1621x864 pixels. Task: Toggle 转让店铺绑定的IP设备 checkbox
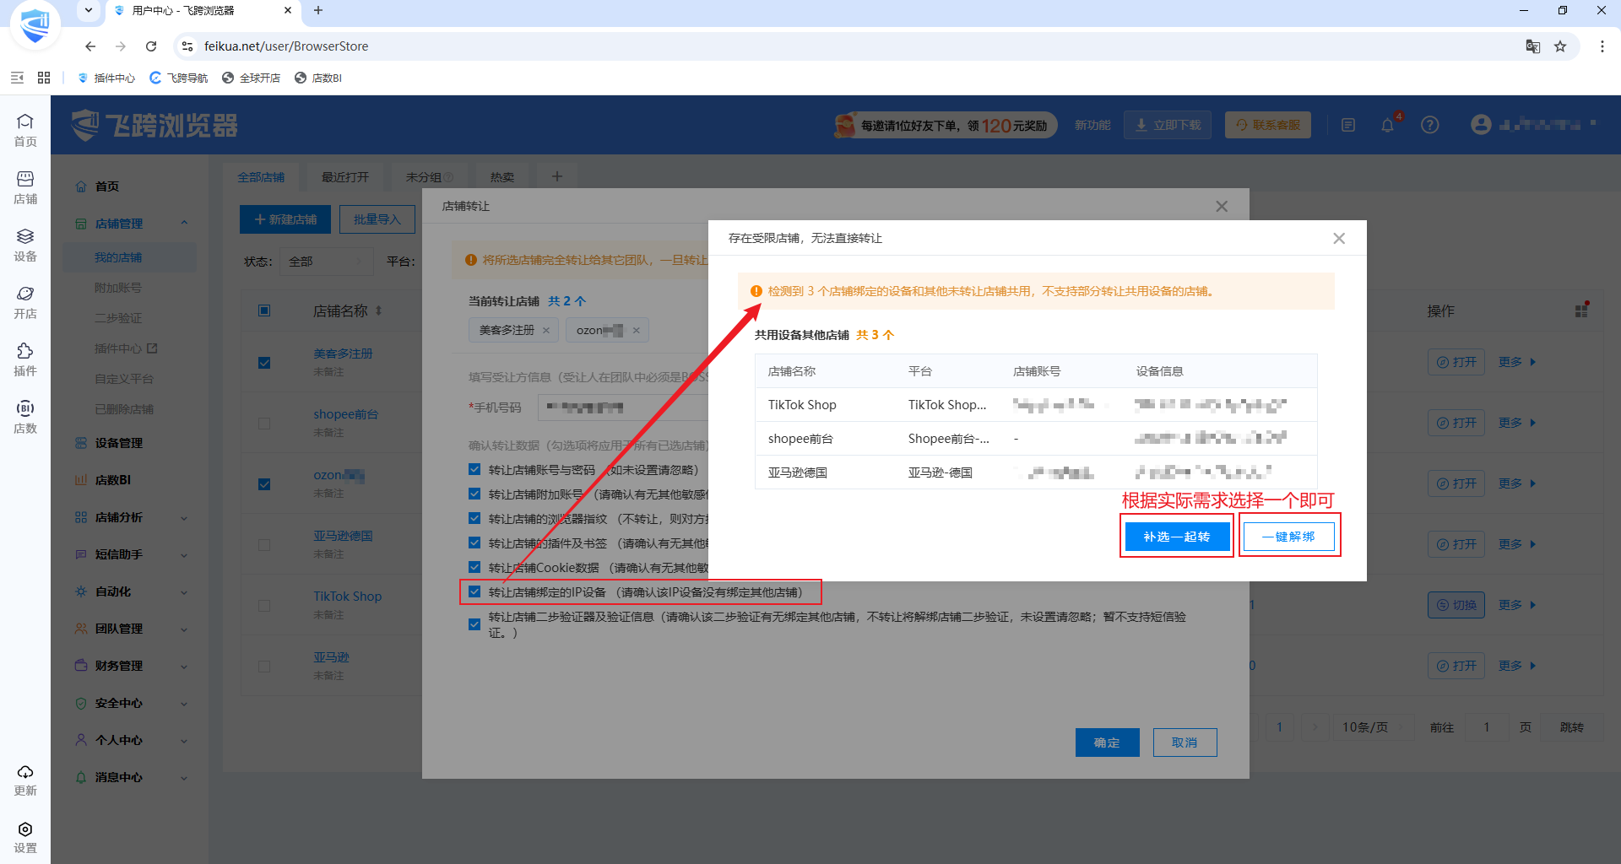[474, 592]
